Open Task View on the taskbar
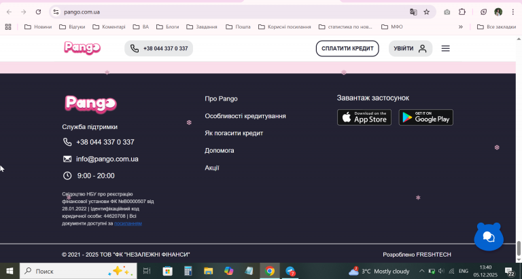 click(x=147, y=271)
